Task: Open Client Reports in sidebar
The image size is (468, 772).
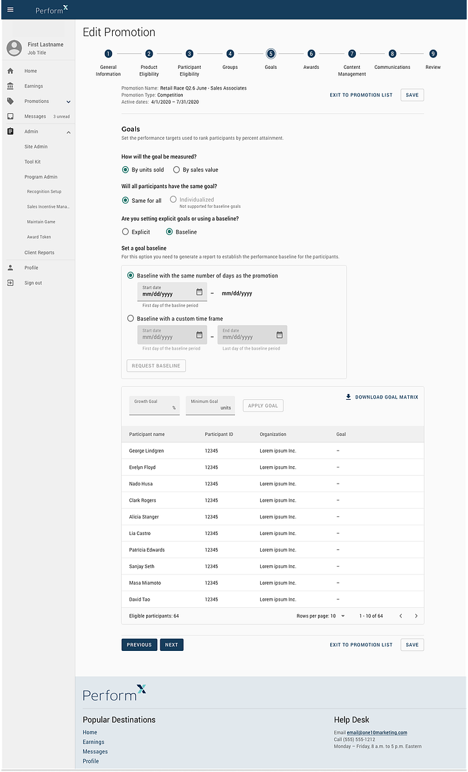Action: pos(39,252)
